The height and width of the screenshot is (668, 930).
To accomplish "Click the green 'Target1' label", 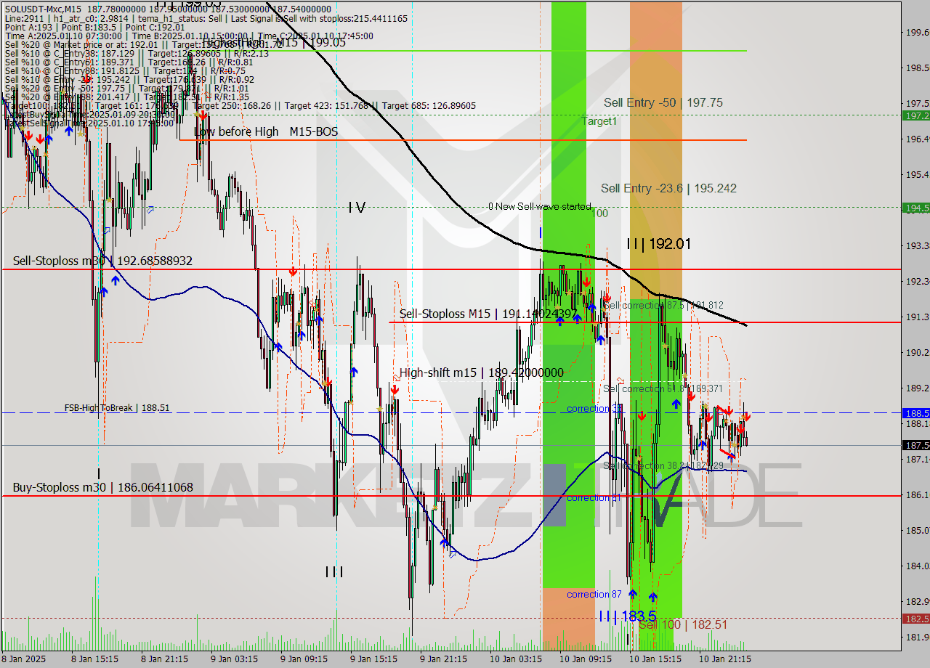I will [x=599, y=122].
